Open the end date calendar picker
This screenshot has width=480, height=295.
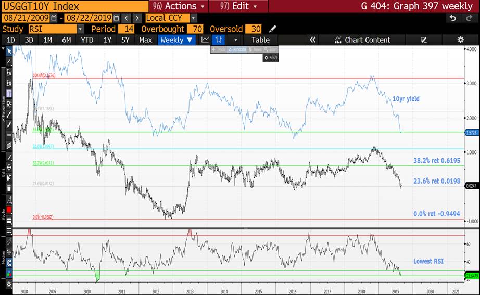pyautogui.click(x=117, y=18)
